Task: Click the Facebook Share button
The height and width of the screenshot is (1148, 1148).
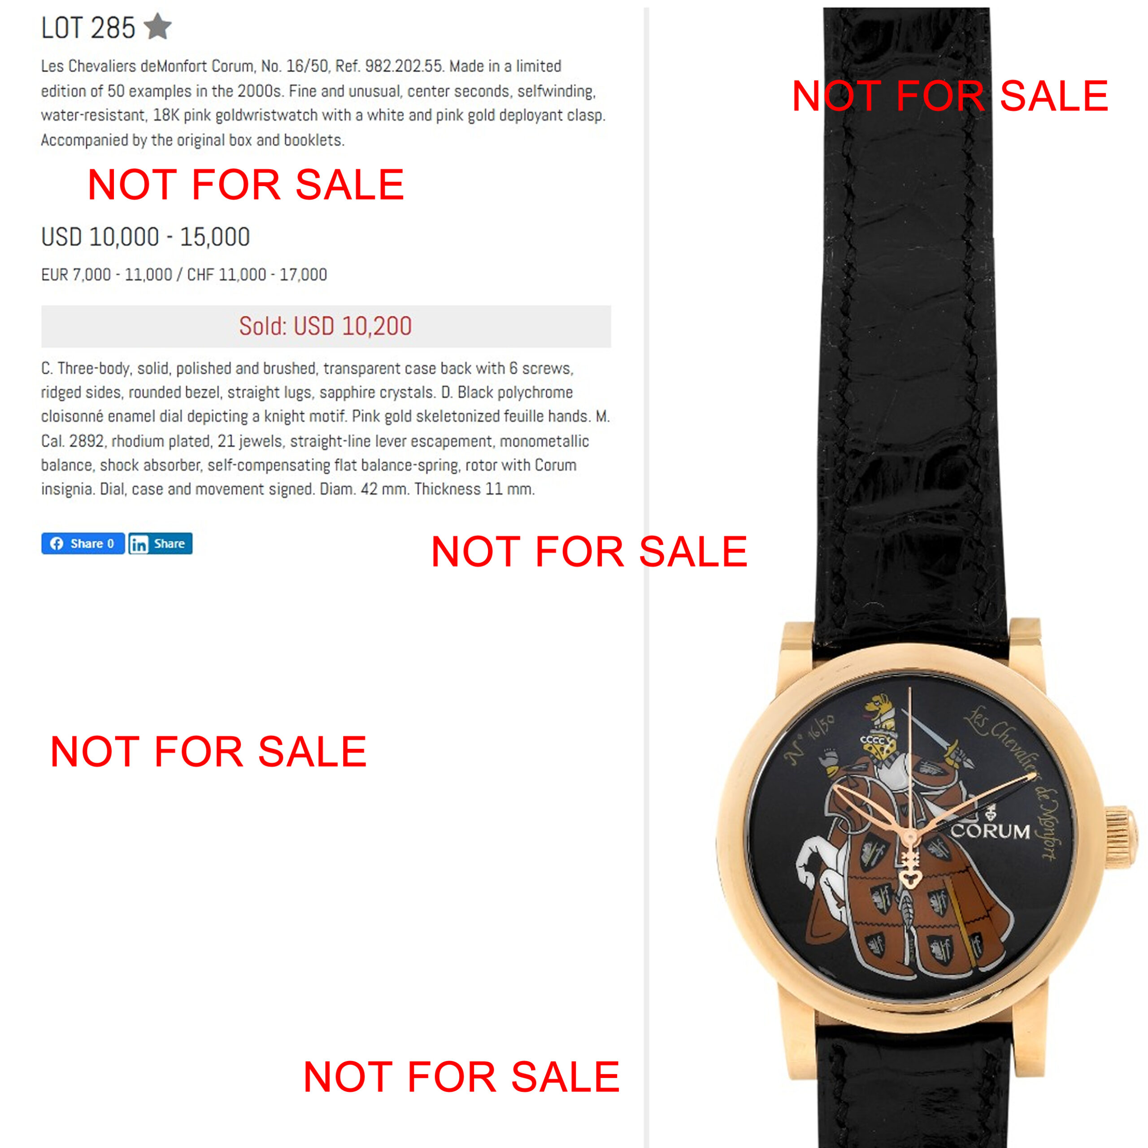Action: pos(83,543)
